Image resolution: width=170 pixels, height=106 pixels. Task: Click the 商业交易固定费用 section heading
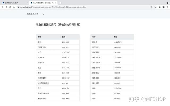58,25
